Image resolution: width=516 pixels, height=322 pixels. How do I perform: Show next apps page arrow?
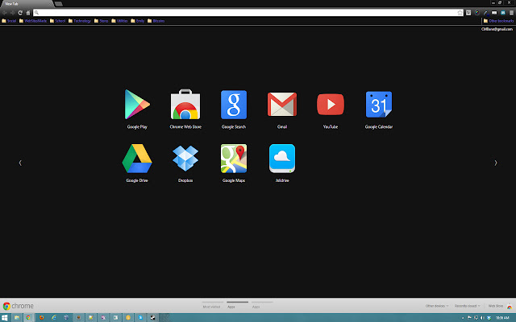(x=496, y=163)
